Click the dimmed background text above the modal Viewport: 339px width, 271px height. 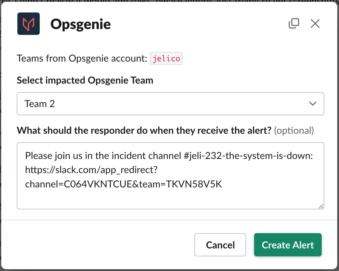[x=169, y=1]
